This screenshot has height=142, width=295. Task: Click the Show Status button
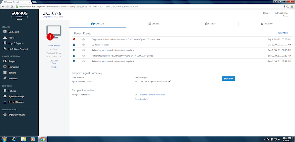[54, 45]
